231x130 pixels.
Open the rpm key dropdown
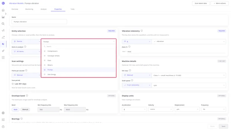(189, 85)
